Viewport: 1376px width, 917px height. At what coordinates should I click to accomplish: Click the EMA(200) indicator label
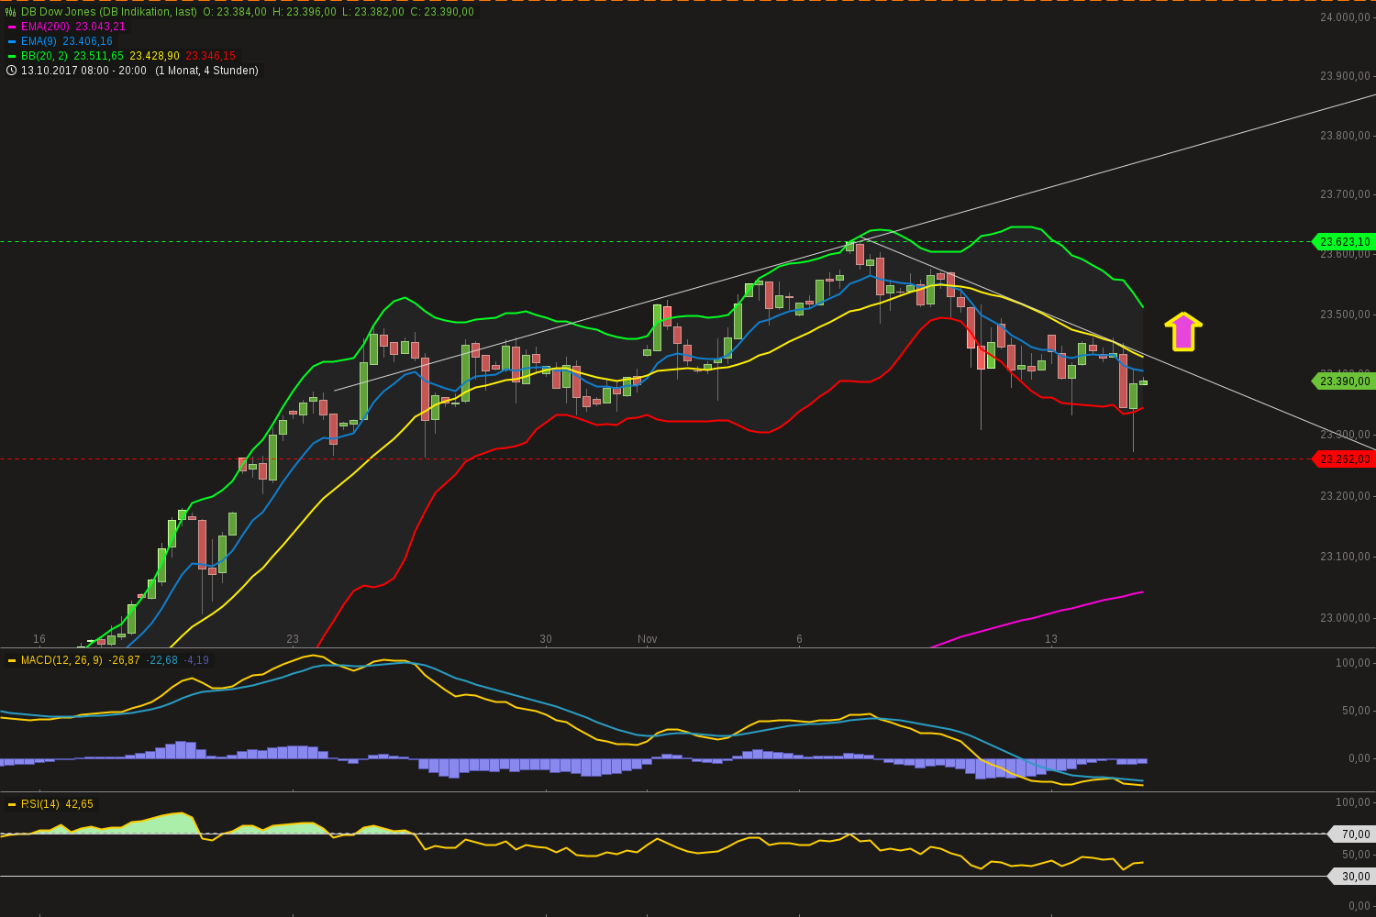tap(46, 27)
